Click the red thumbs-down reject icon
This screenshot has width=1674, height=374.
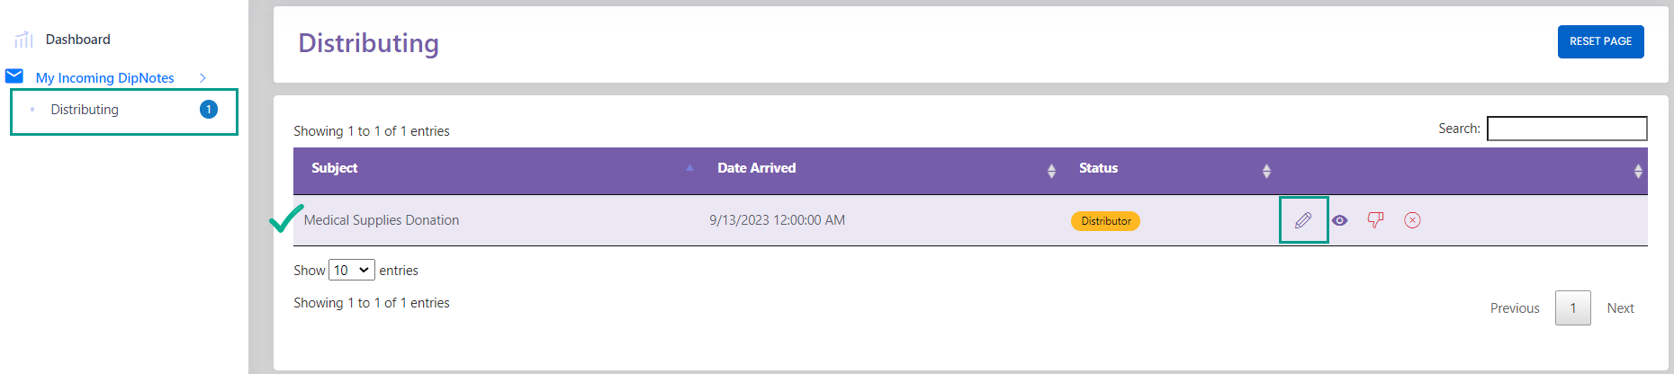coord(1375,220)
